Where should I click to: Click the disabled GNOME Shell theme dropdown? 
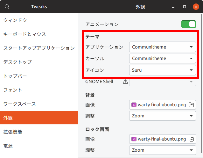163,82
